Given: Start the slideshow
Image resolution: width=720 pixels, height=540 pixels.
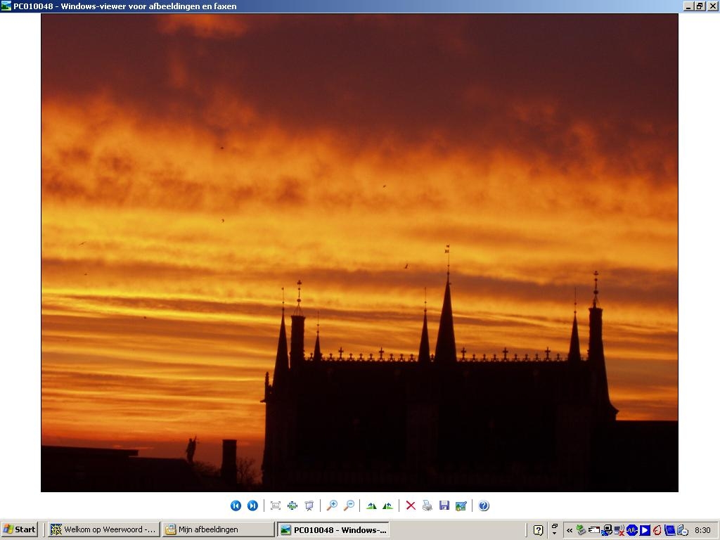Looking at the screenshot, I should click(309, 506).
